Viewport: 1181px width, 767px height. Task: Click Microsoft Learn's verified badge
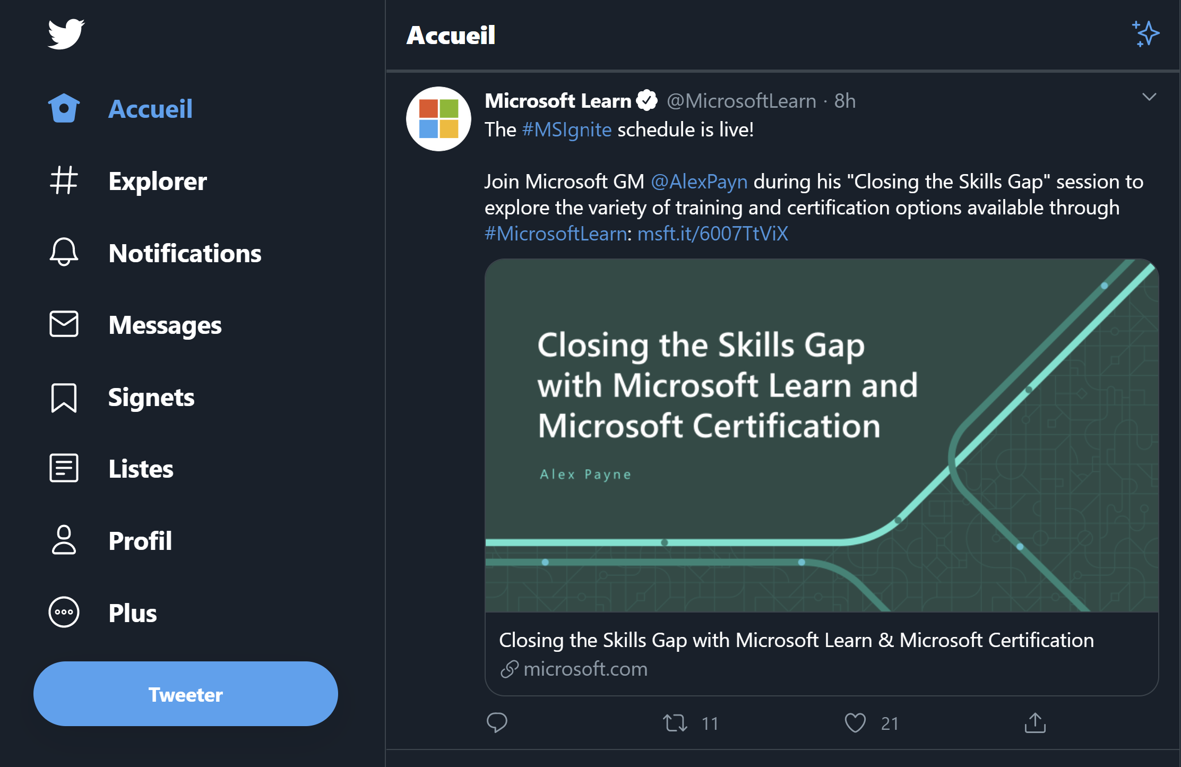click(646, 99)
